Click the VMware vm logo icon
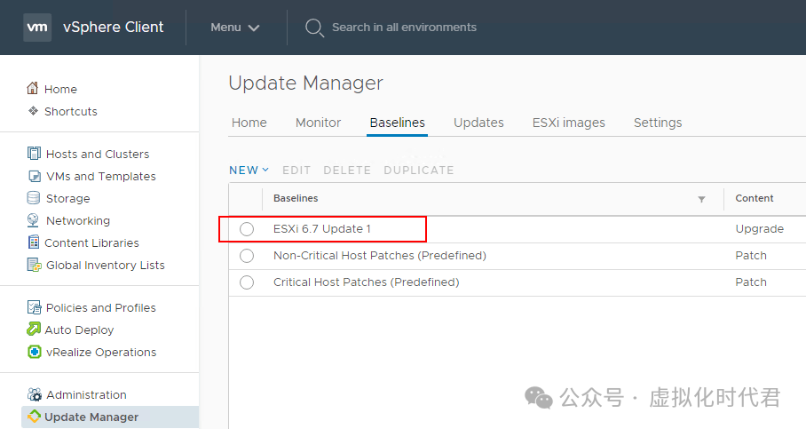Screen dimensions: 806x429 click(37, 28)
